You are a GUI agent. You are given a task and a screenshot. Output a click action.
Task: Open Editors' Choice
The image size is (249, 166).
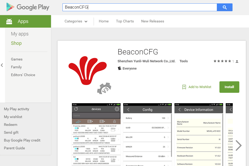click(23, 75)
